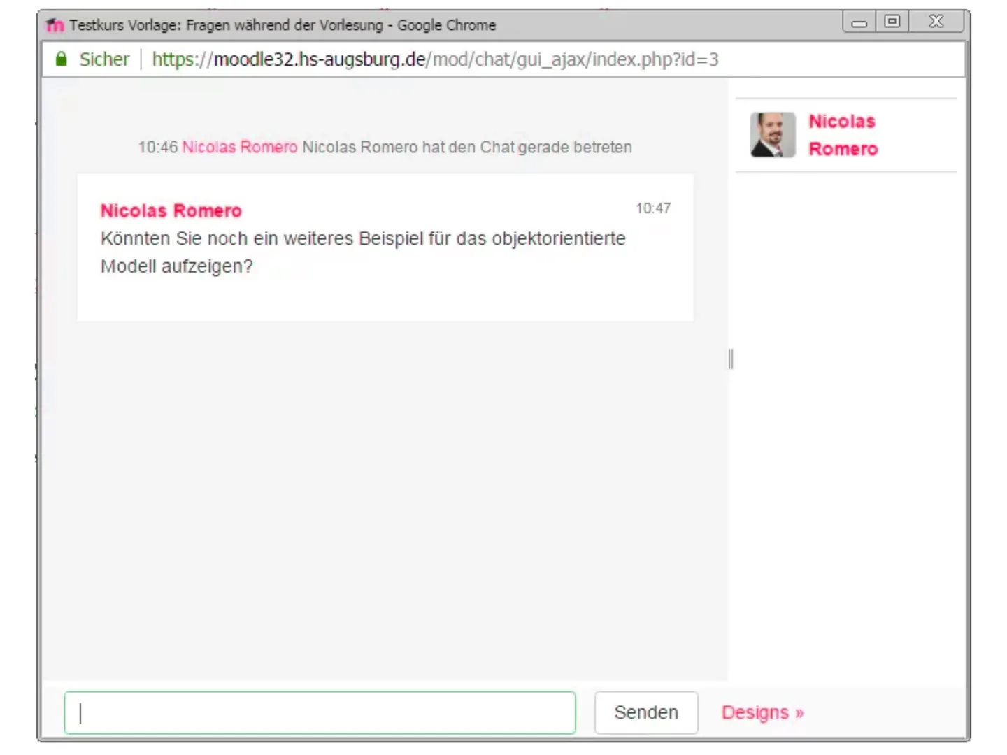Click Nicolas Romero's name above the chat message
Image resolution: width=1007 pixels, height=755 pixels.
pyautogui.click(x=171, y=210)
